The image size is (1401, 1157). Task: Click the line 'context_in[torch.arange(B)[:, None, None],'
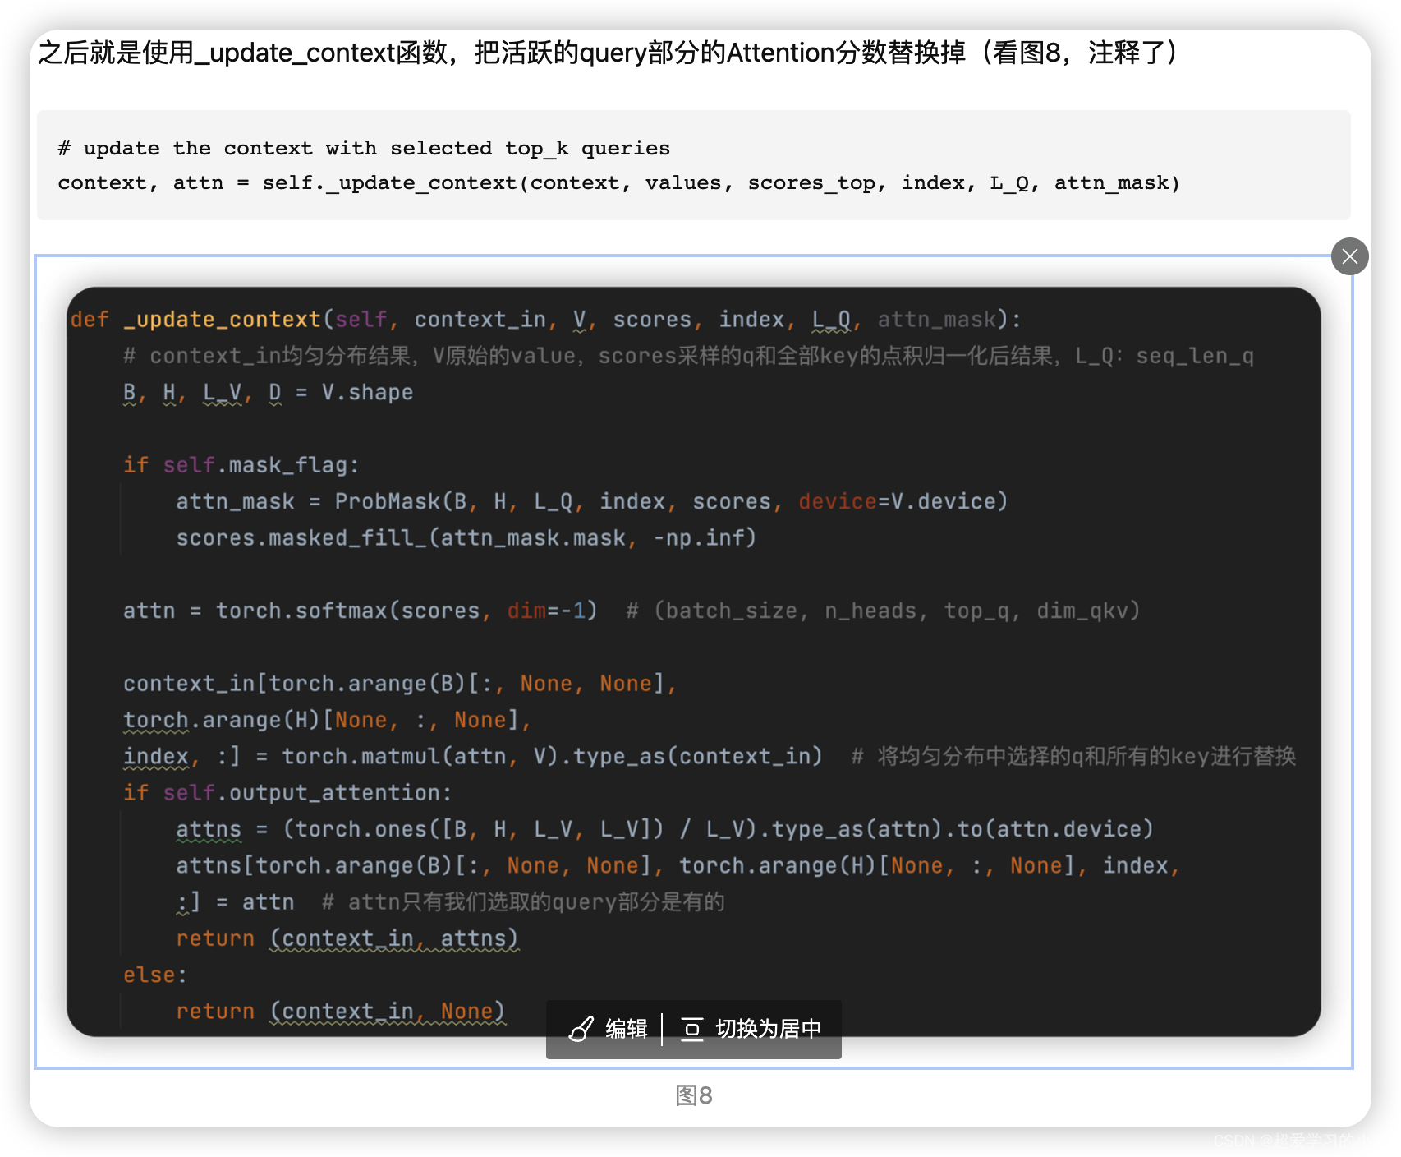click(400, 684)
